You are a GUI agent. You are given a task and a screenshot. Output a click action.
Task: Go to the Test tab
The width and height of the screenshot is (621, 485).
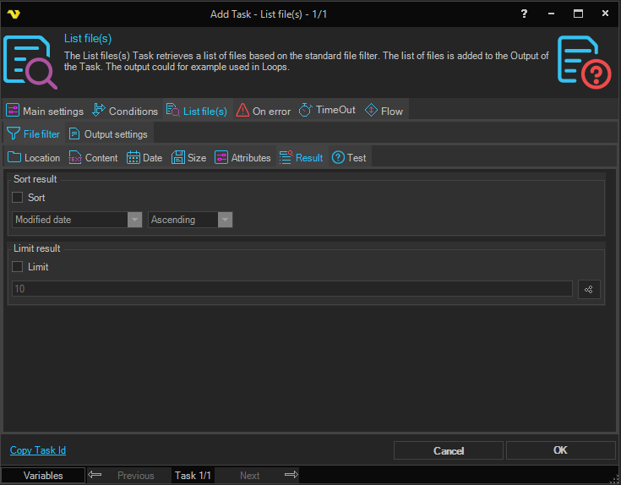click(x=349, y=157)
